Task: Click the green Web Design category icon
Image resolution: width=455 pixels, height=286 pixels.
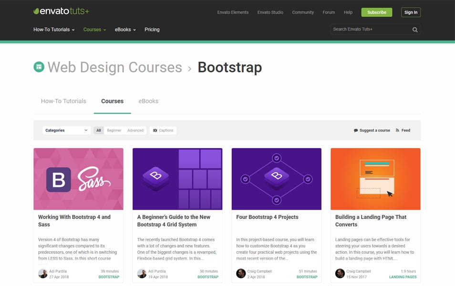Action: (x=39, y=67)
